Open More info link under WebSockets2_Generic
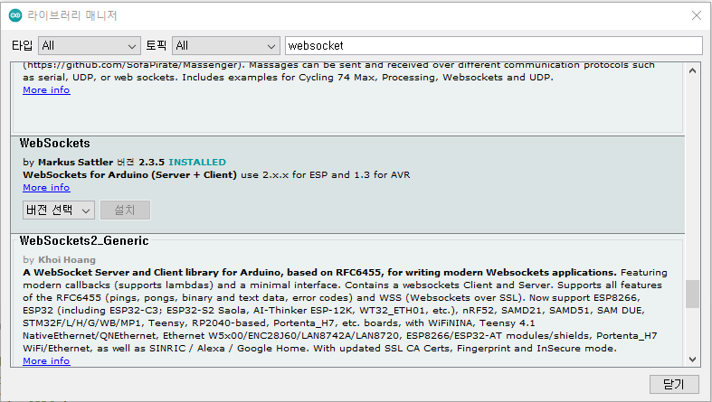712x402 pixels. 46,360
